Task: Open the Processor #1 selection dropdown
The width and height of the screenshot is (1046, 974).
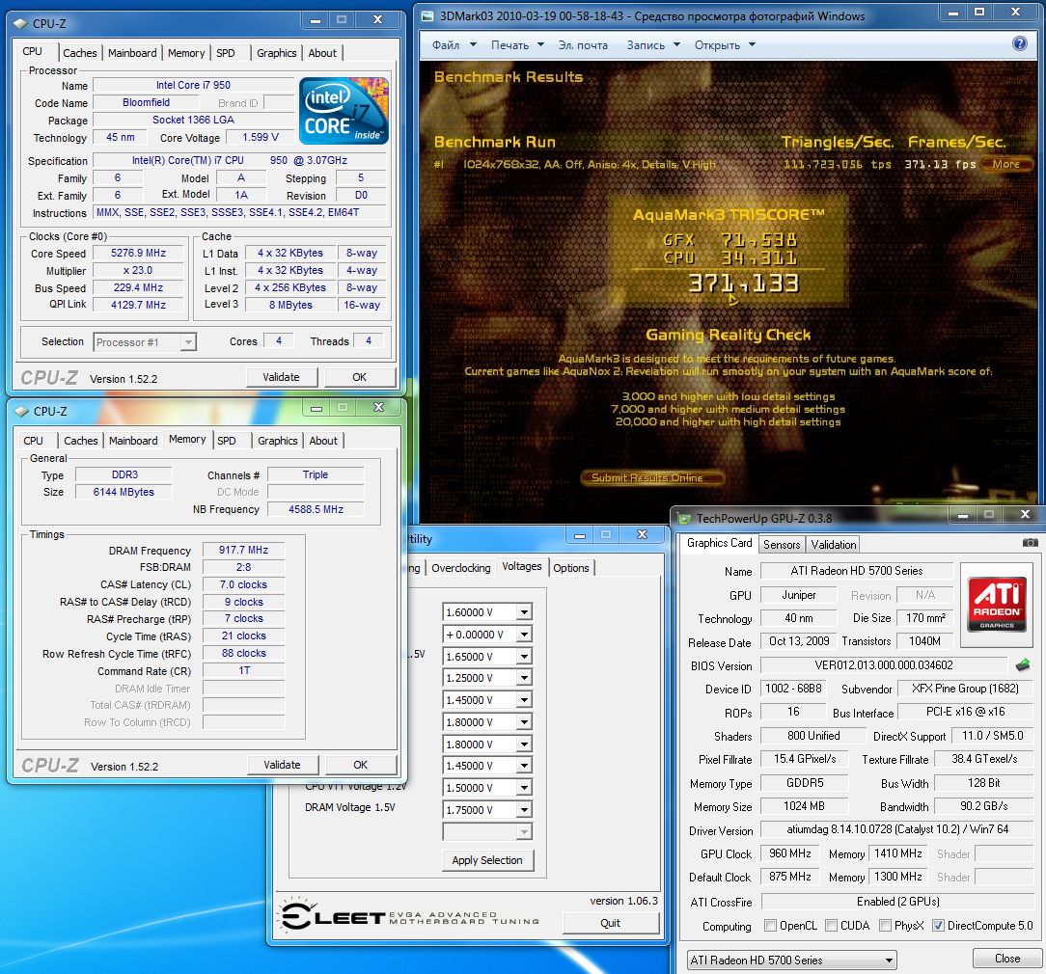Action: pos(145,342)
